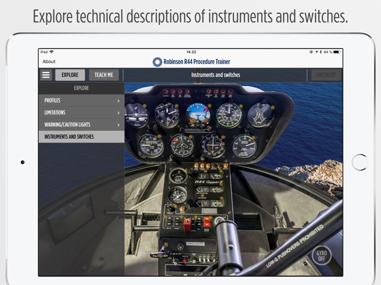Expand the PROFILES row chevron
The image size is (381, 285).
(118, 100)
